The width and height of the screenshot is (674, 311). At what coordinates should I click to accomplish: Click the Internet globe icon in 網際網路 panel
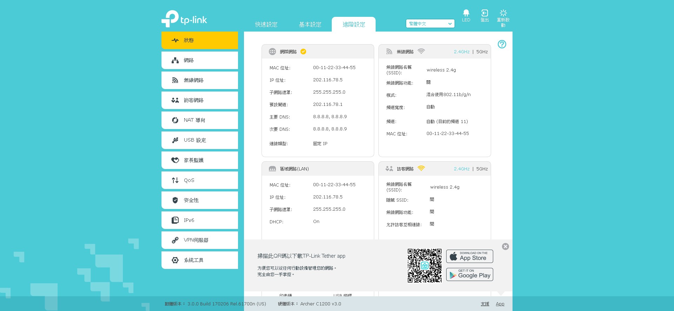[272, 52]
